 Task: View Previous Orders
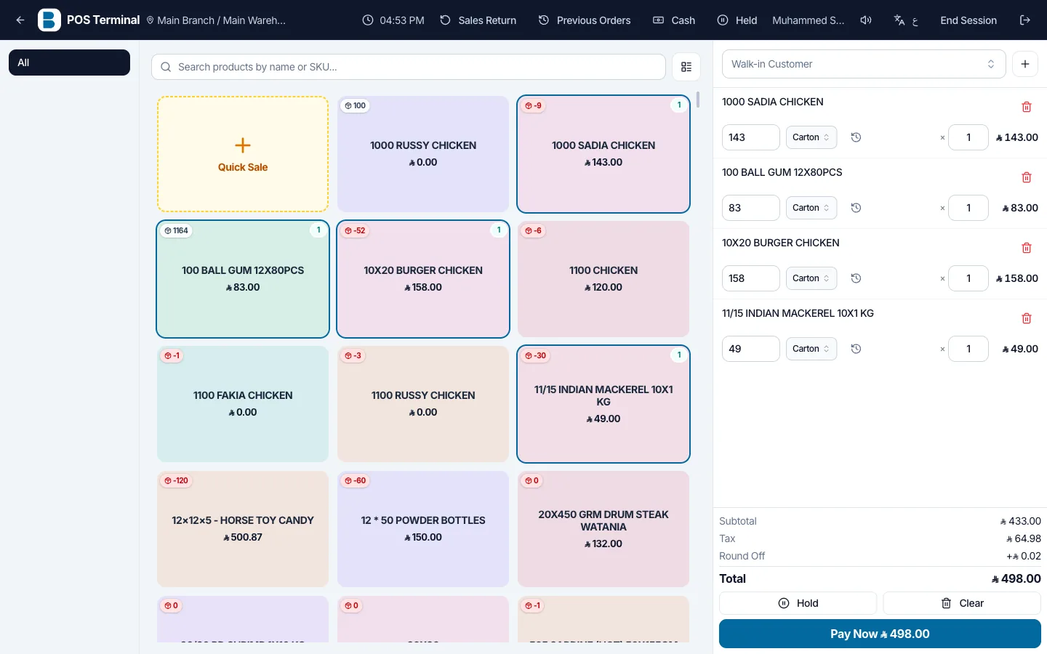coord(585,20)
